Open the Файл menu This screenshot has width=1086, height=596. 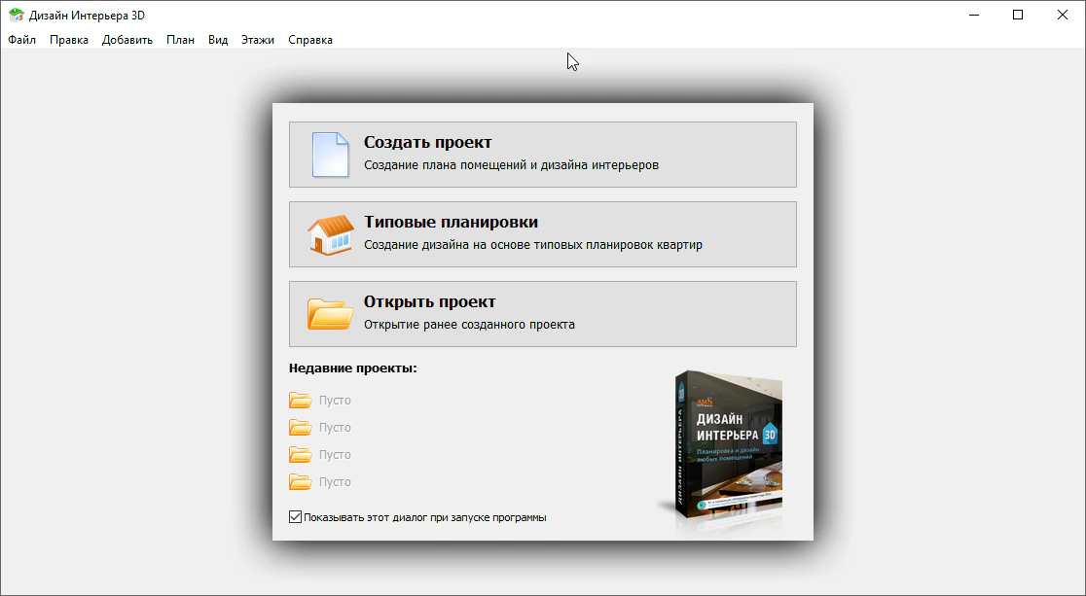21,40
